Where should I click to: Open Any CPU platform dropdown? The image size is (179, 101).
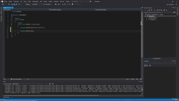tap(37, 4)
